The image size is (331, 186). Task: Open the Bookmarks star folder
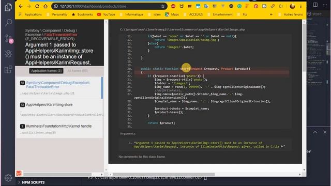tap(82, 14)
